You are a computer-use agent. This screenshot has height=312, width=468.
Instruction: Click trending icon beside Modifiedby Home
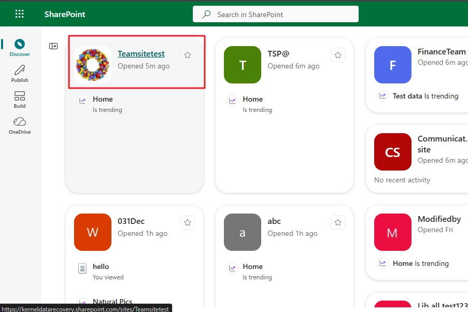click(382, 263)
